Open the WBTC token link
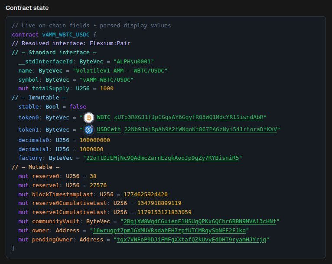The height and width of the screenshot is (264, 332). [104, 117]
